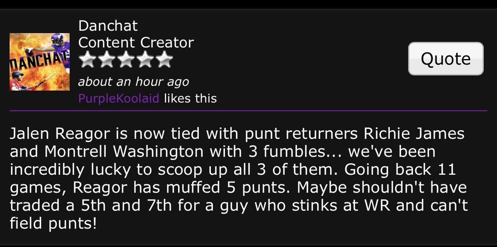Open Danchat's avatar image
This screenshot has height=247, width=497.
(40, 62)
